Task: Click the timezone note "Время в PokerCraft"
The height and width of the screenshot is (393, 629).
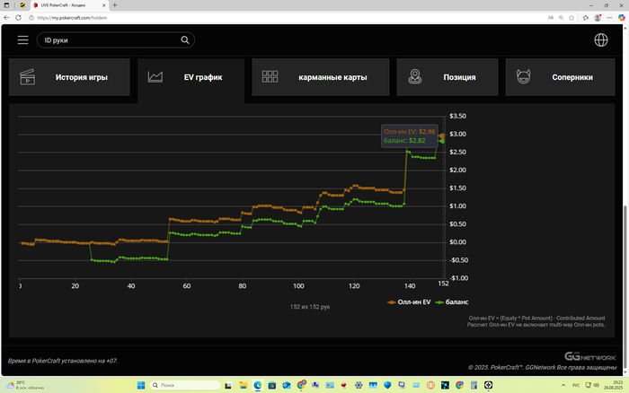Action: click(63, 361)
